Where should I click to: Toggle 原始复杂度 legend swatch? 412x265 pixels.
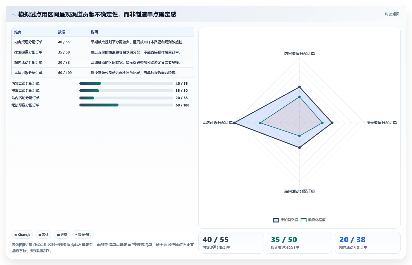click(276, 220)
